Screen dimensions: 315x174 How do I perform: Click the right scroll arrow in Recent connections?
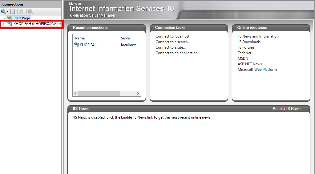(x=138, y=93)
